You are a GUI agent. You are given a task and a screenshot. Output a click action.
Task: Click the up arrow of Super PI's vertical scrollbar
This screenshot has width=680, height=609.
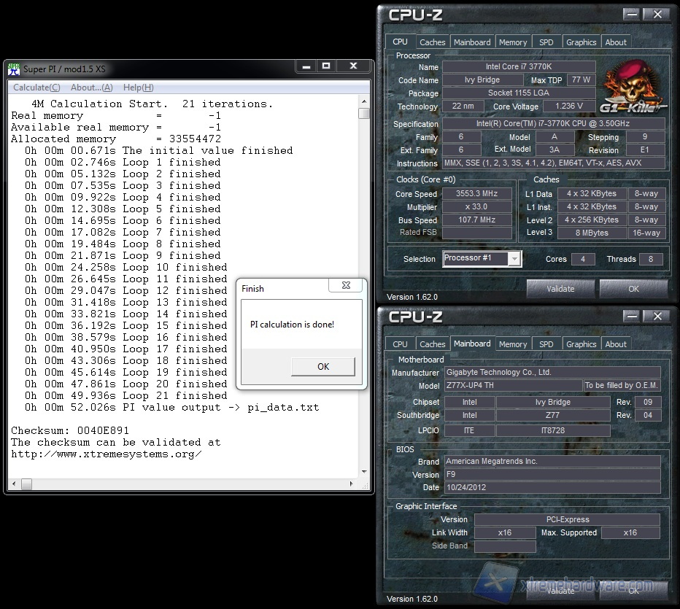[x=364, y=101]
